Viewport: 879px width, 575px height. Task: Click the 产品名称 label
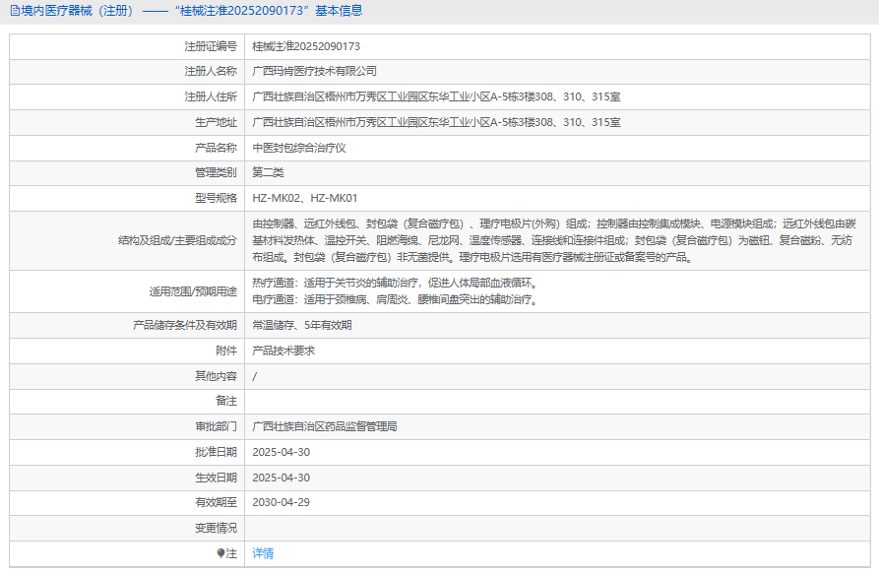coord(216,148)
